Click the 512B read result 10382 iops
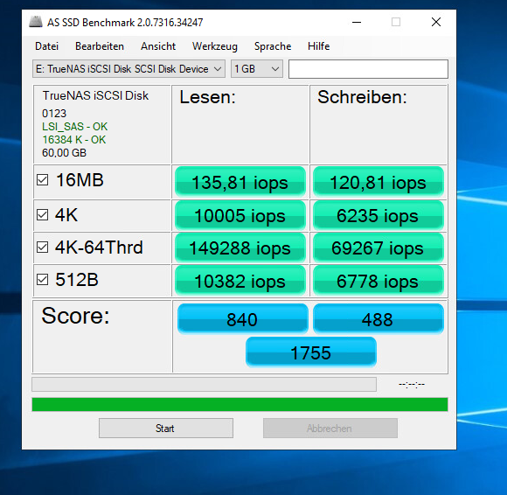507x495 pixels. (240, 281)
